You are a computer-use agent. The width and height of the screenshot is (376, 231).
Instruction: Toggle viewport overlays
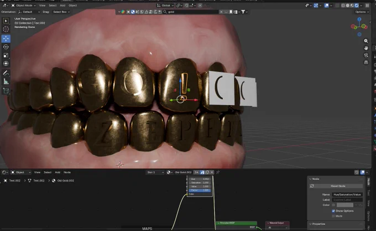(x=327, y=6)
